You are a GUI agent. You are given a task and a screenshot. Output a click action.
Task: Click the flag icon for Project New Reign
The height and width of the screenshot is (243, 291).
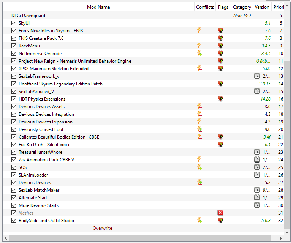(220, 61)
